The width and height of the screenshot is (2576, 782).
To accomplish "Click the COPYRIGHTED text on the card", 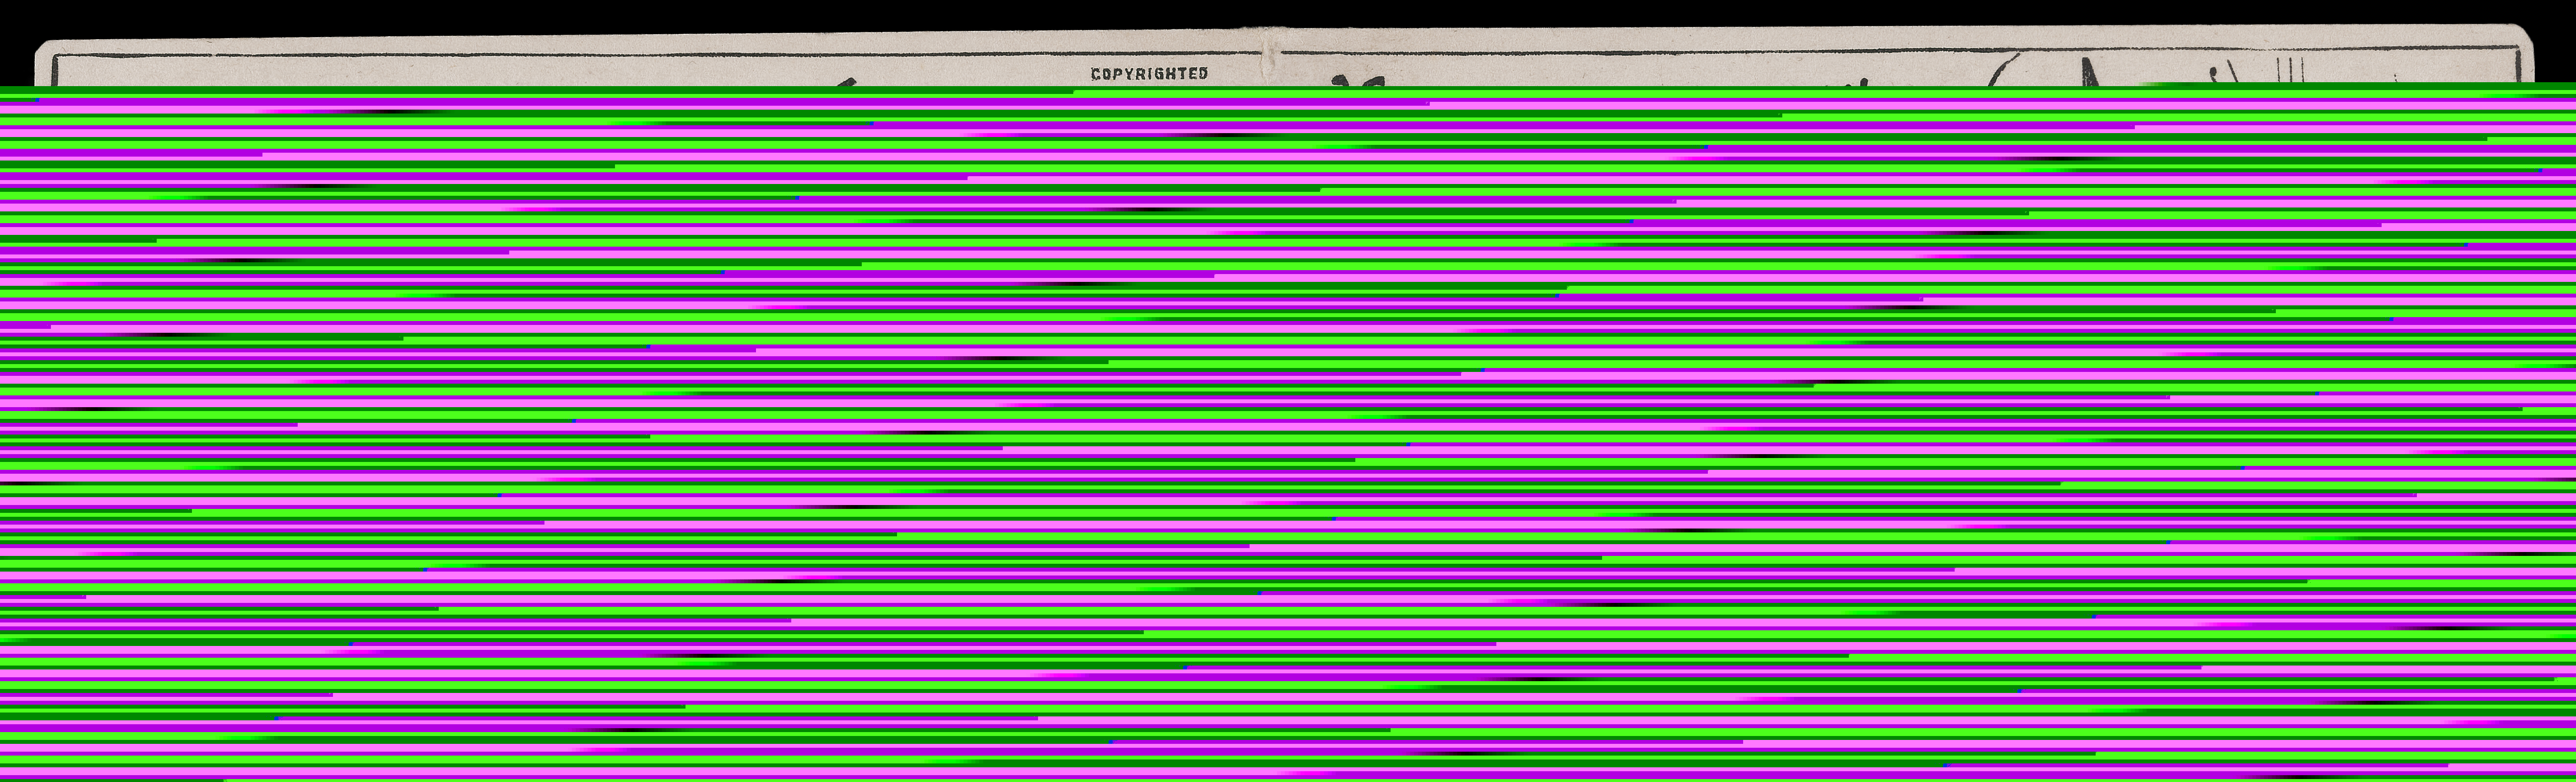I will tap(1149, 74).
